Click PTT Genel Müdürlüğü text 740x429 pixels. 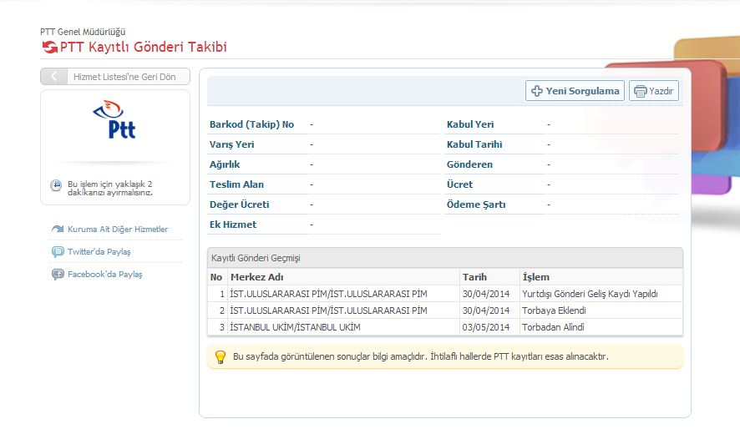click(83, 32)
